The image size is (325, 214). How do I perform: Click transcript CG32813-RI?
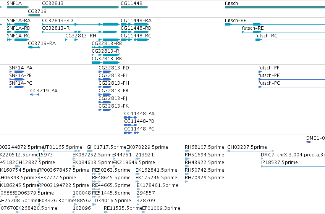[x=80, y=32]
